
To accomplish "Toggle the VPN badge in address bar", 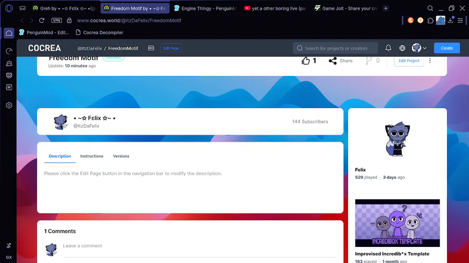I will point(56,20).
